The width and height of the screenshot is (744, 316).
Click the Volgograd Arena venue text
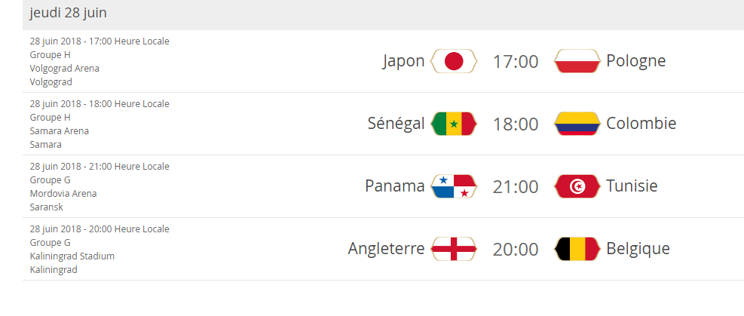coord(65,69)
